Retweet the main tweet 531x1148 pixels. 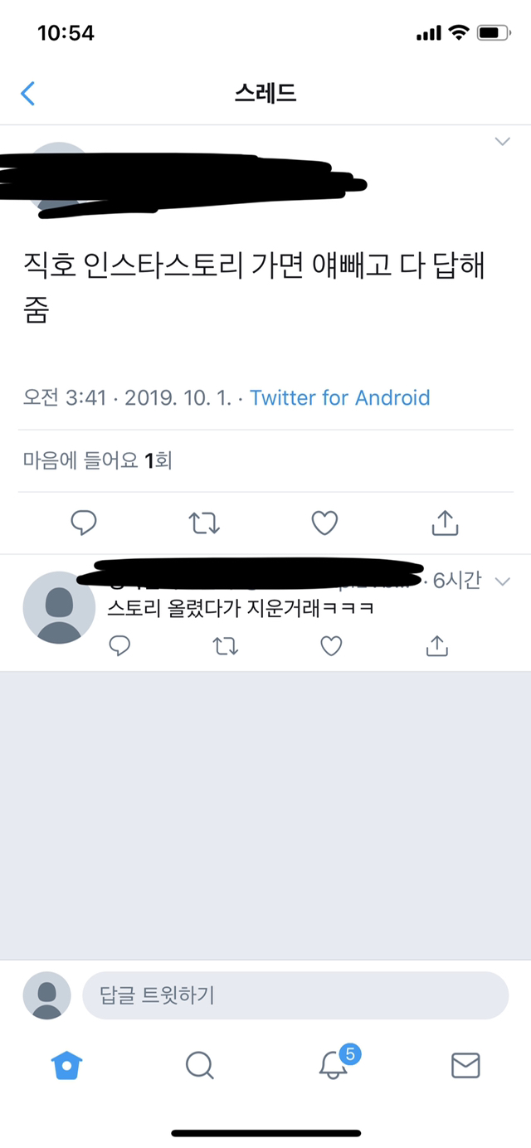tap(204, 523)
